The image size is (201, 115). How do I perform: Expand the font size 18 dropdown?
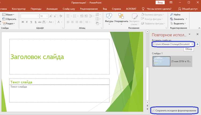(x=47, y=16)
